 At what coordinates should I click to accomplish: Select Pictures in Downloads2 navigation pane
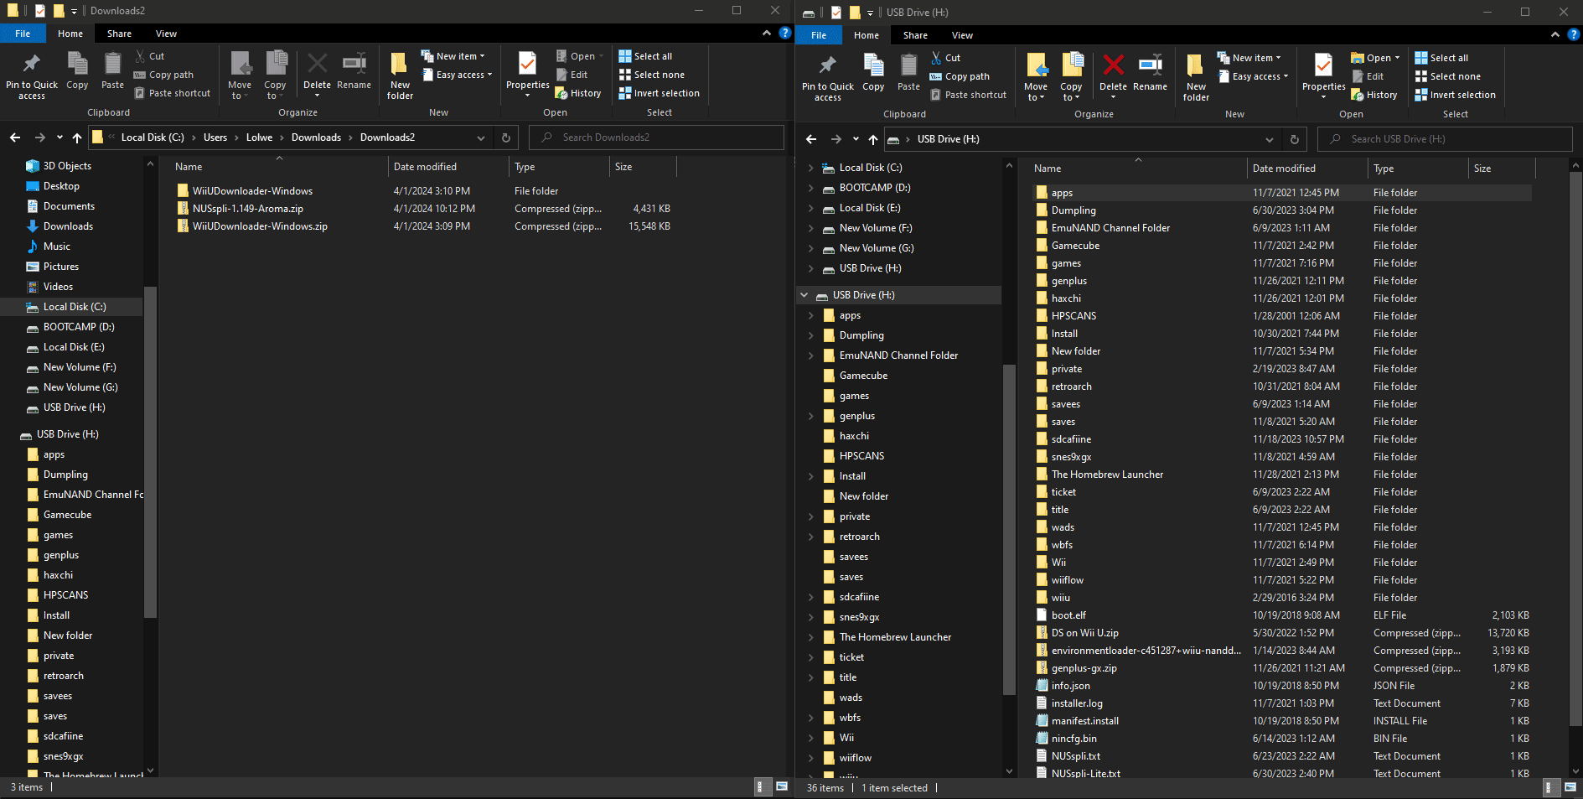click(61, 267)
